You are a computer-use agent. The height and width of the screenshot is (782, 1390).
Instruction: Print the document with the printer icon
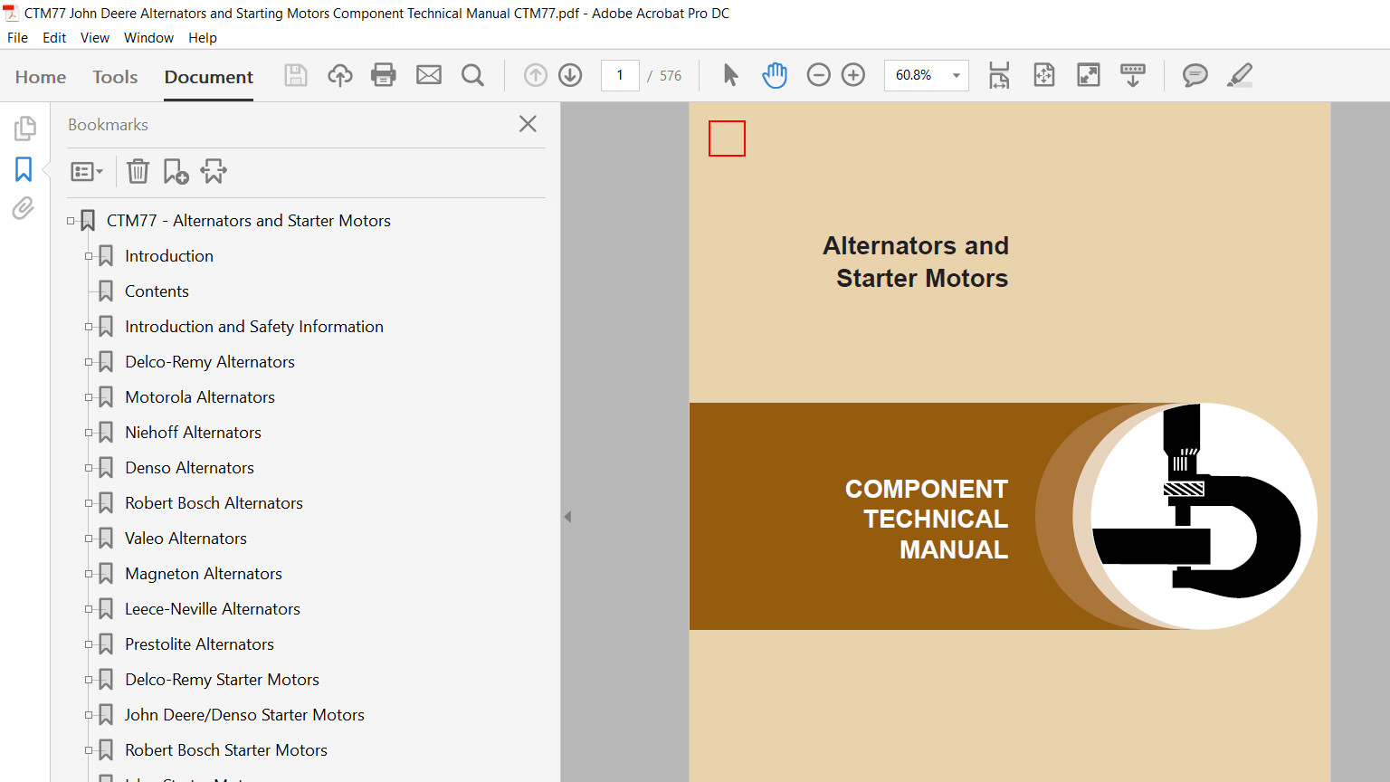[x=384, y=75]
